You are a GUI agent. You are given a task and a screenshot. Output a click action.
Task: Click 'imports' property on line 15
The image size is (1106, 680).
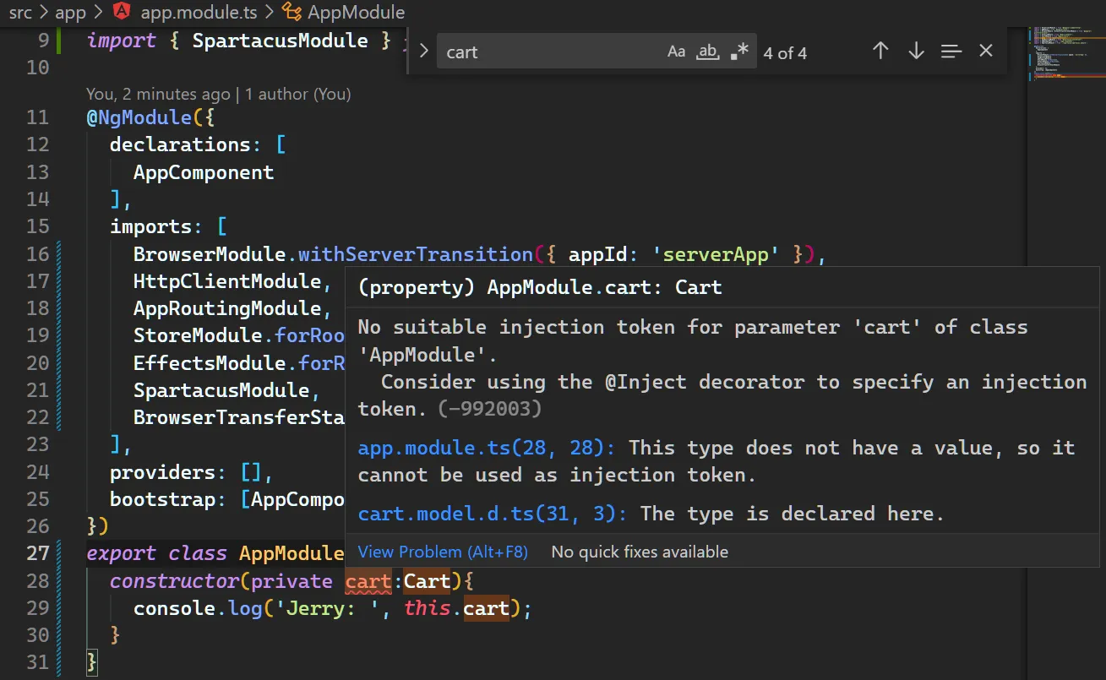150,226
